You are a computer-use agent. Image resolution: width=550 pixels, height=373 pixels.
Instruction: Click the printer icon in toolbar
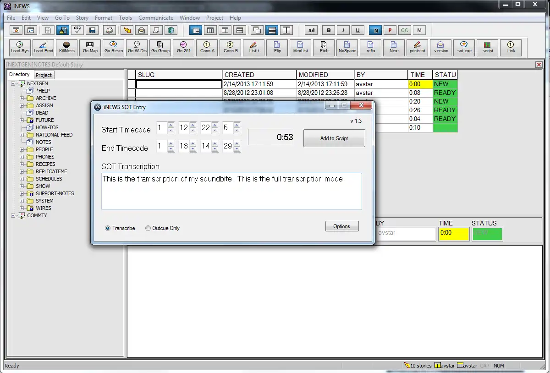tap(109, 30)
